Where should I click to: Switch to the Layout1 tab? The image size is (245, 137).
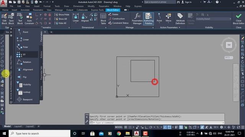[18, 126]
